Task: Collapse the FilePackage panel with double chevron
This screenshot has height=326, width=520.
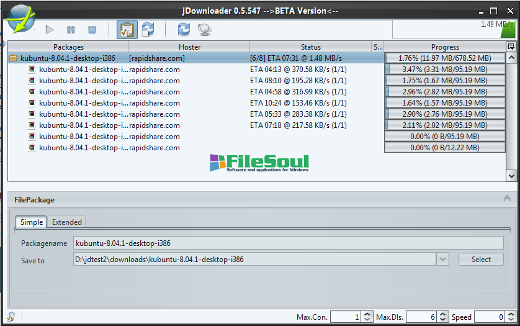Action: [507, 199]
